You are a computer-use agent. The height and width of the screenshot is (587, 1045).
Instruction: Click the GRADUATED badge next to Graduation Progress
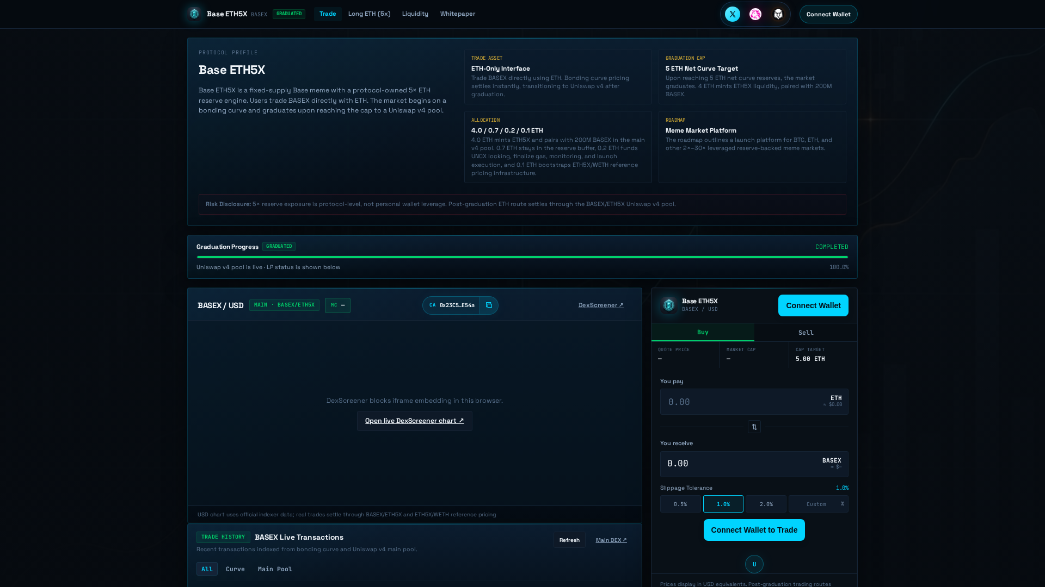(x=279, y=247)
